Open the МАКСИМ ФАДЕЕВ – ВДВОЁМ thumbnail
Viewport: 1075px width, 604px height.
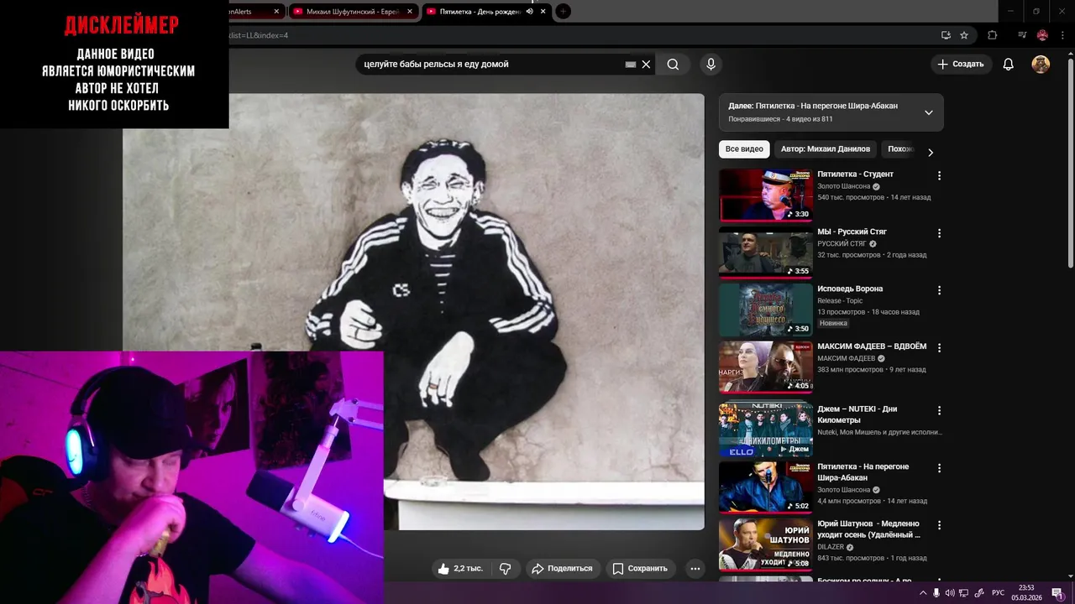click(x=765, y=367)
